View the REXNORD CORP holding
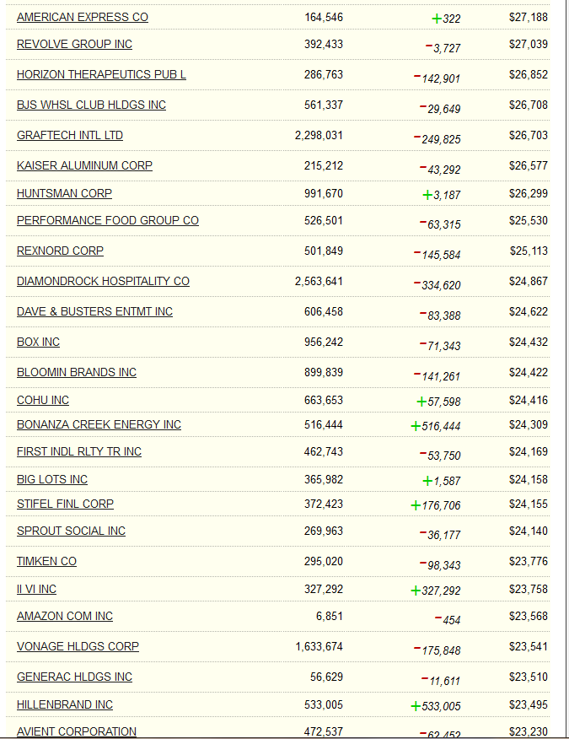This screenshot has height=739, width=569. 61,251
